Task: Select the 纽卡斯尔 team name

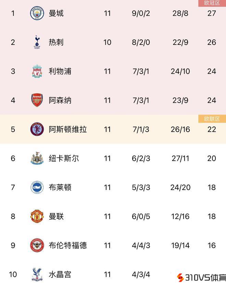Action: (x=64, y=158)
